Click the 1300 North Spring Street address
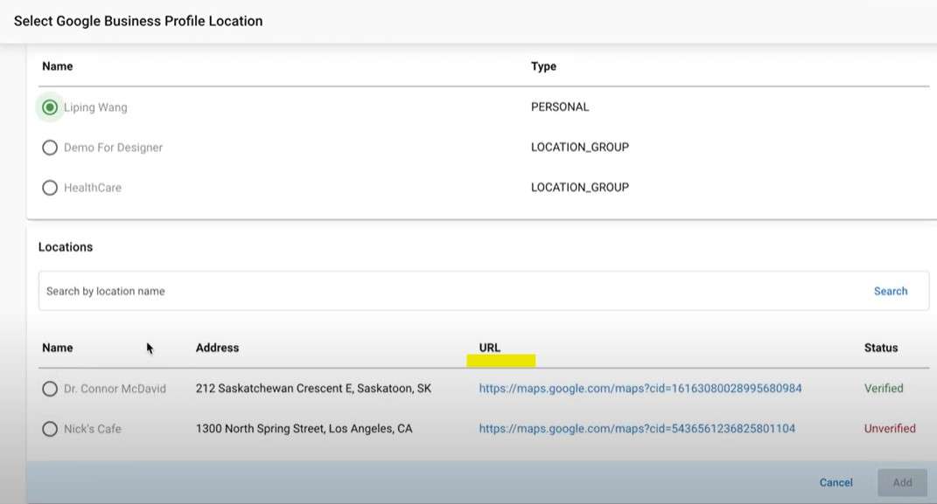 tap(304, 428)
